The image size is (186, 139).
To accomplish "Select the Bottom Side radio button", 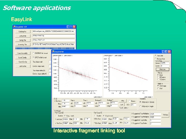I will click(x=156, y=59).
